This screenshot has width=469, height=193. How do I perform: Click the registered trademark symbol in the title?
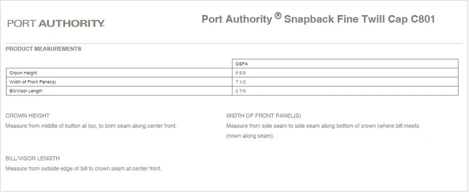tap(278, 16)
